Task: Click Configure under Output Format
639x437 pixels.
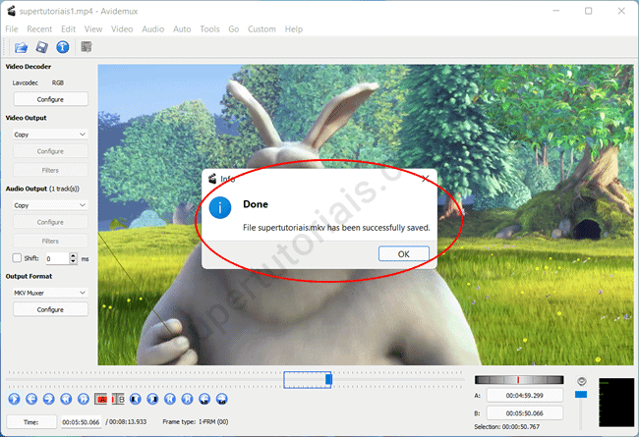Action: coord(50,309)
